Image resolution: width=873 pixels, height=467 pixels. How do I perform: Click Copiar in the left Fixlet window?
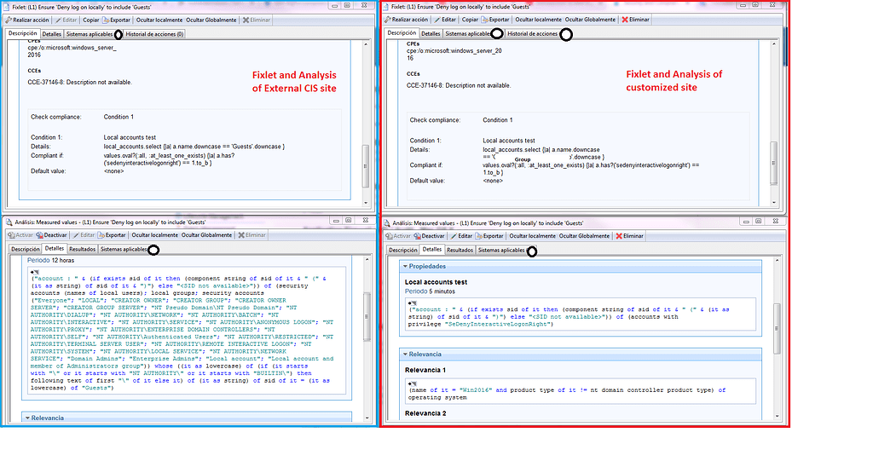tap(90, 20)
